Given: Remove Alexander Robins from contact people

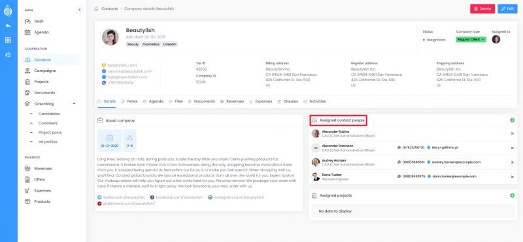Looking at the screenshot, I should [x=513, y=133].
